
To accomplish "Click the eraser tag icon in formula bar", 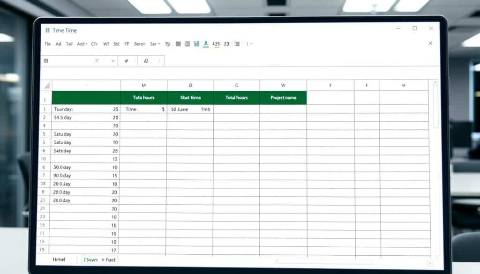I will [127, 61].
